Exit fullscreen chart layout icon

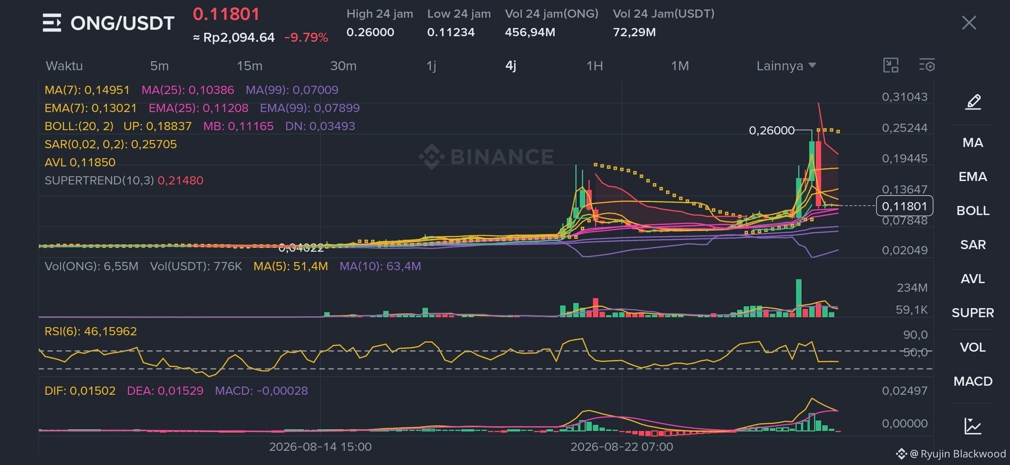pos(891,66)
